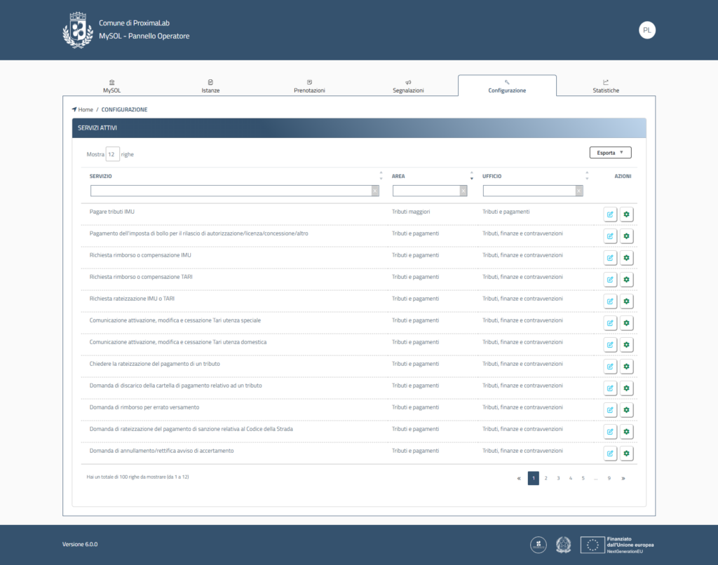Viewport: 718px width, 565px height.
Task: Clear the Ufficio filter with its X icon
Action: [x=578, y=191]
